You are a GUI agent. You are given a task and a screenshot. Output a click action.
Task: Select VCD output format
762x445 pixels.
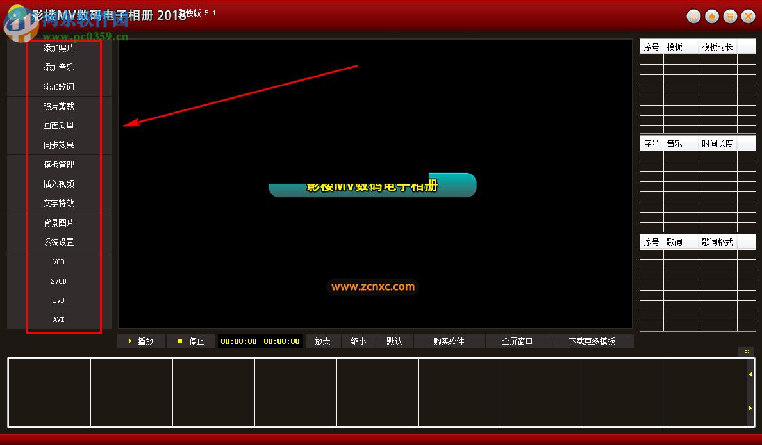[x=58, y=262]
